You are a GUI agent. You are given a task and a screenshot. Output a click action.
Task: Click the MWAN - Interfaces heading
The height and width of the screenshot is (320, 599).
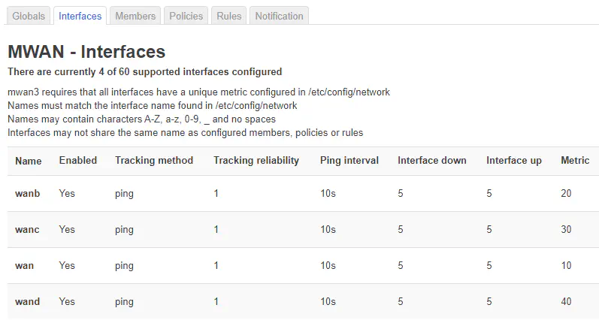point(86,52)
